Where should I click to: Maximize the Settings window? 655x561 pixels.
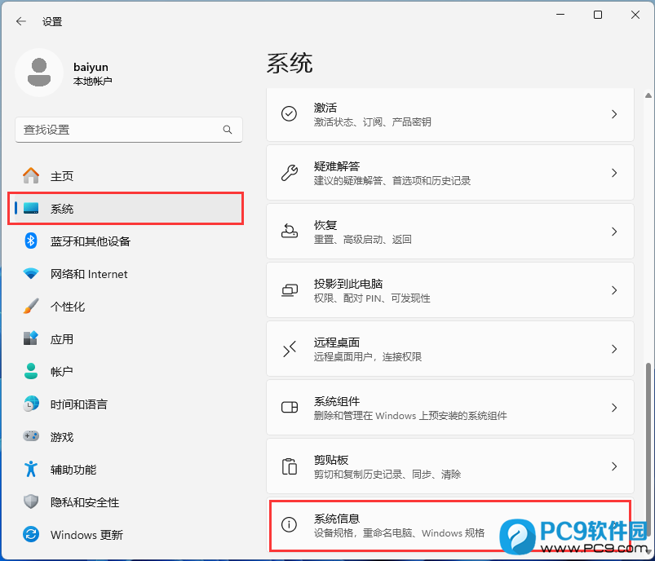(x=598, y=15)
